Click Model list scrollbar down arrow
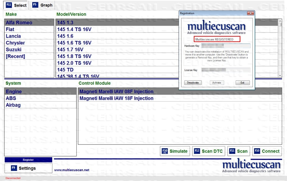This screenshot has width=287, height=181. pyautogui.click(x=280, y=75)
